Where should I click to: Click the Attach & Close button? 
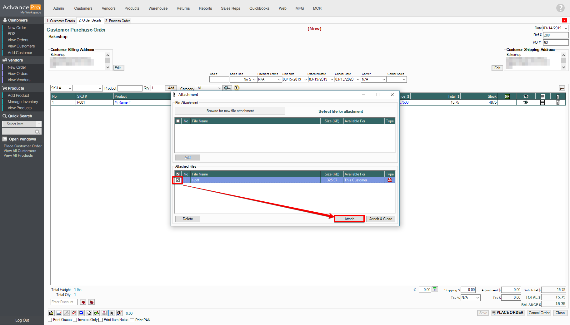380,219
